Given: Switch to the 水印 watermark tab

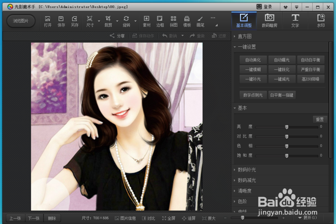Looking at the screenshot, I should (321, 21).
